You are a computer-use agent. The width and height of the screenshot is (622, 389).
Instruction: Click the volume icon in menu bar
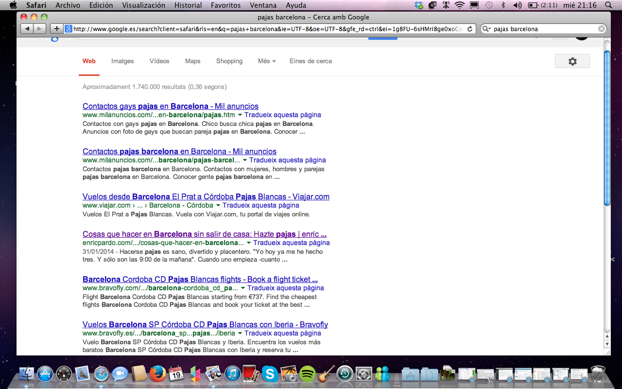click(517, 5)
